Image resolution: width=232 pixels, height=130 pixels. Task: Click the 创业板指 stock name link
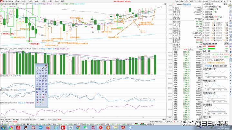187,4
